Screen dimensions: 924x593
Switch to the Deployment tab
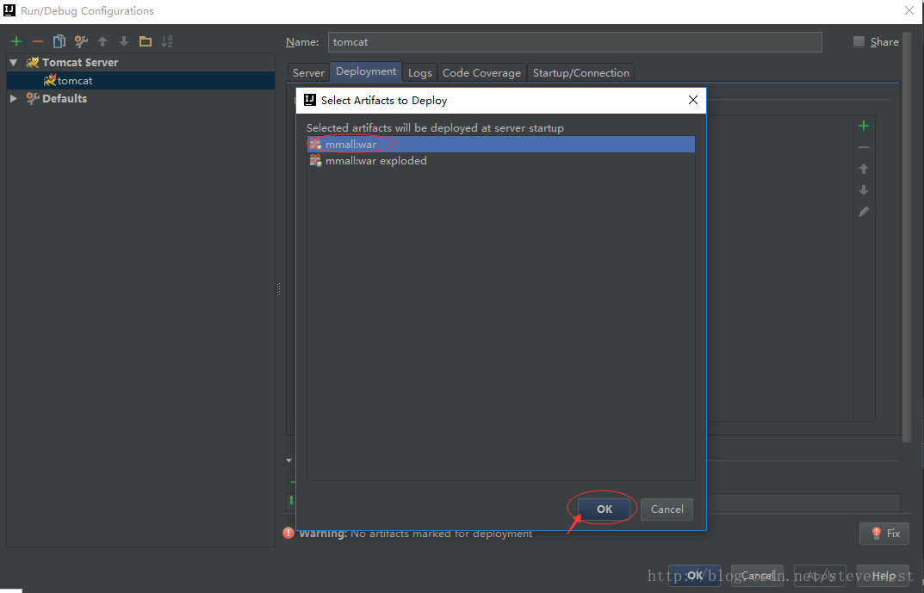coord(366,71)
